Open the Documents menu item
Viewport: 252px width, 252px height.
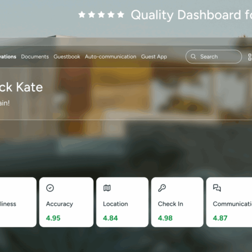pyautogui.click(x=35, y=57)
